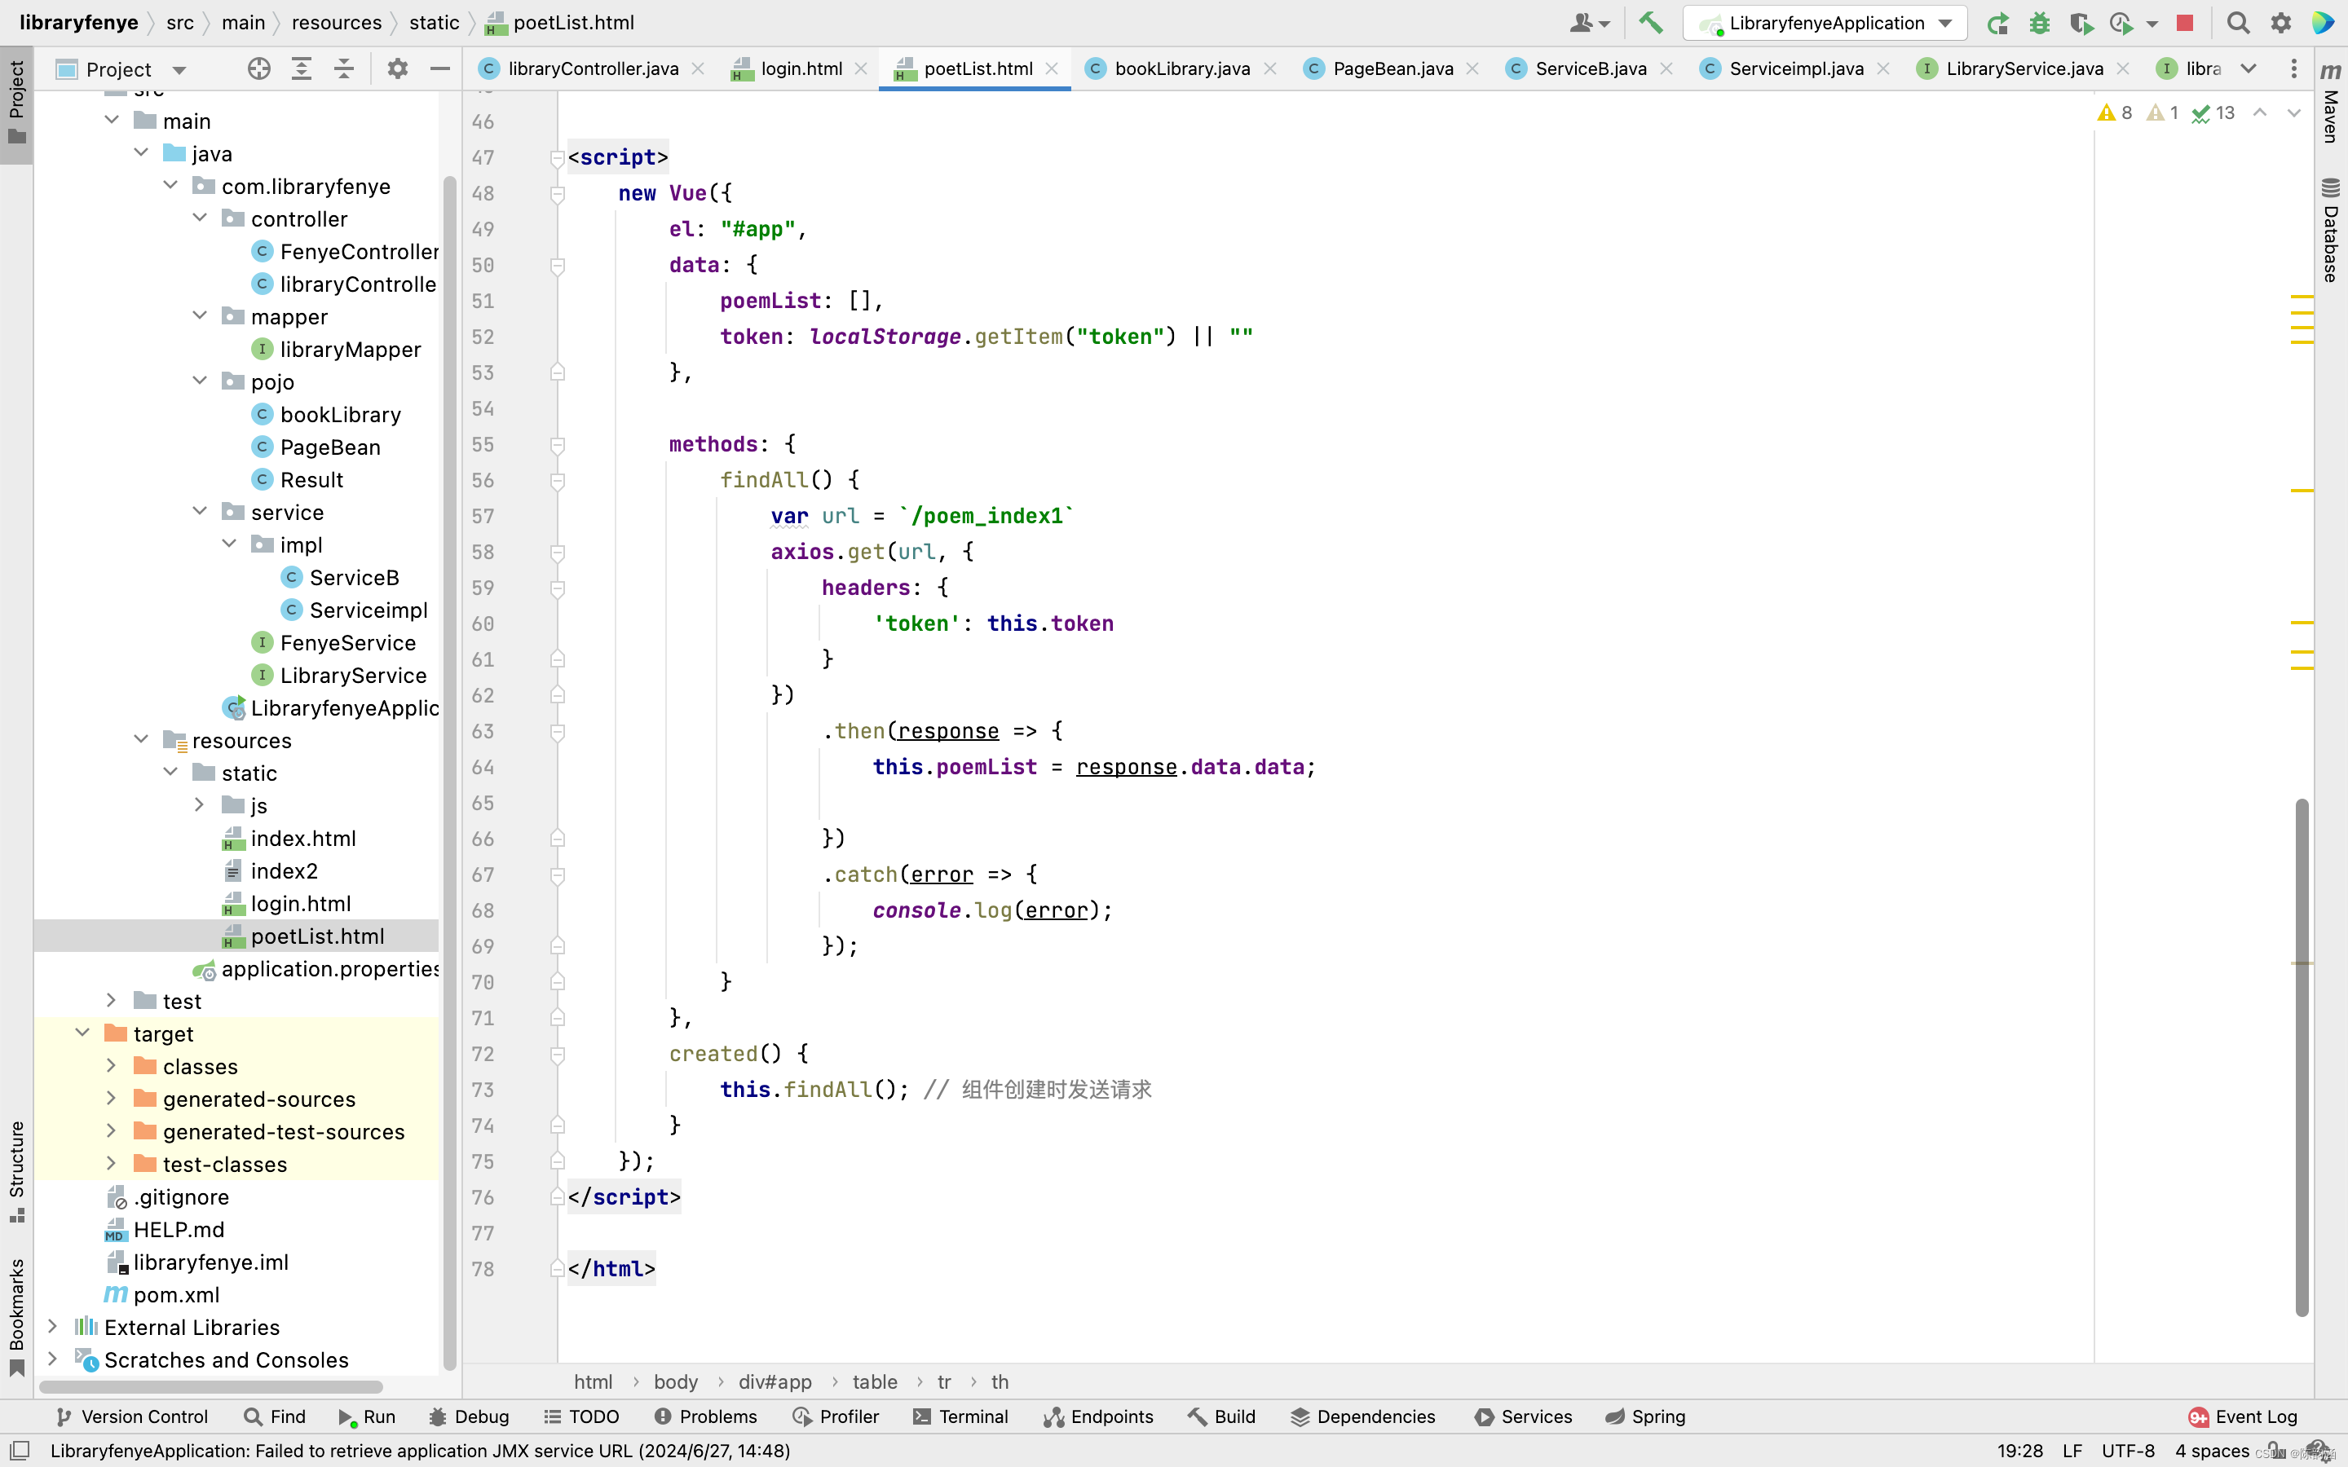Open IDE settings gear in the top toolbar

[x=2281, y=22]
